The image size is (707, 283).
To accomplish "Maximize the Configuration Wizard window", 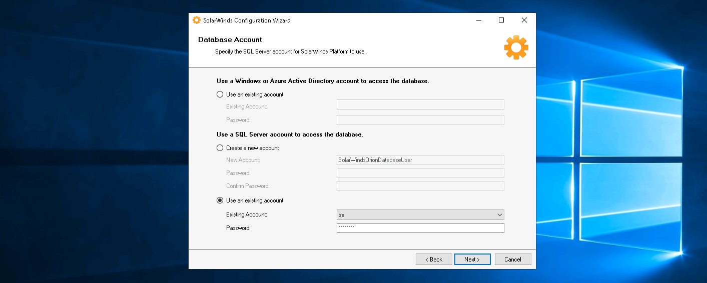I will [501, 20].
